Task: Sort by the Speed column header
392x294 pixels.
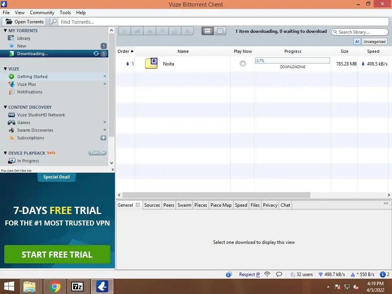Action: pos(373,51)
